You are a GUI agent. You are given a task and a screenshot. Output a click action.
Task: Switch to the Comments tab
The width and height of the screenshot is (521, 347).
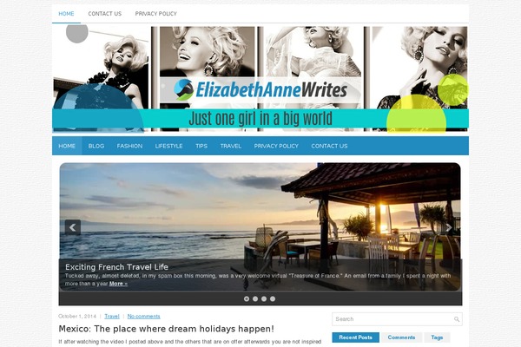tap(401, 337)
